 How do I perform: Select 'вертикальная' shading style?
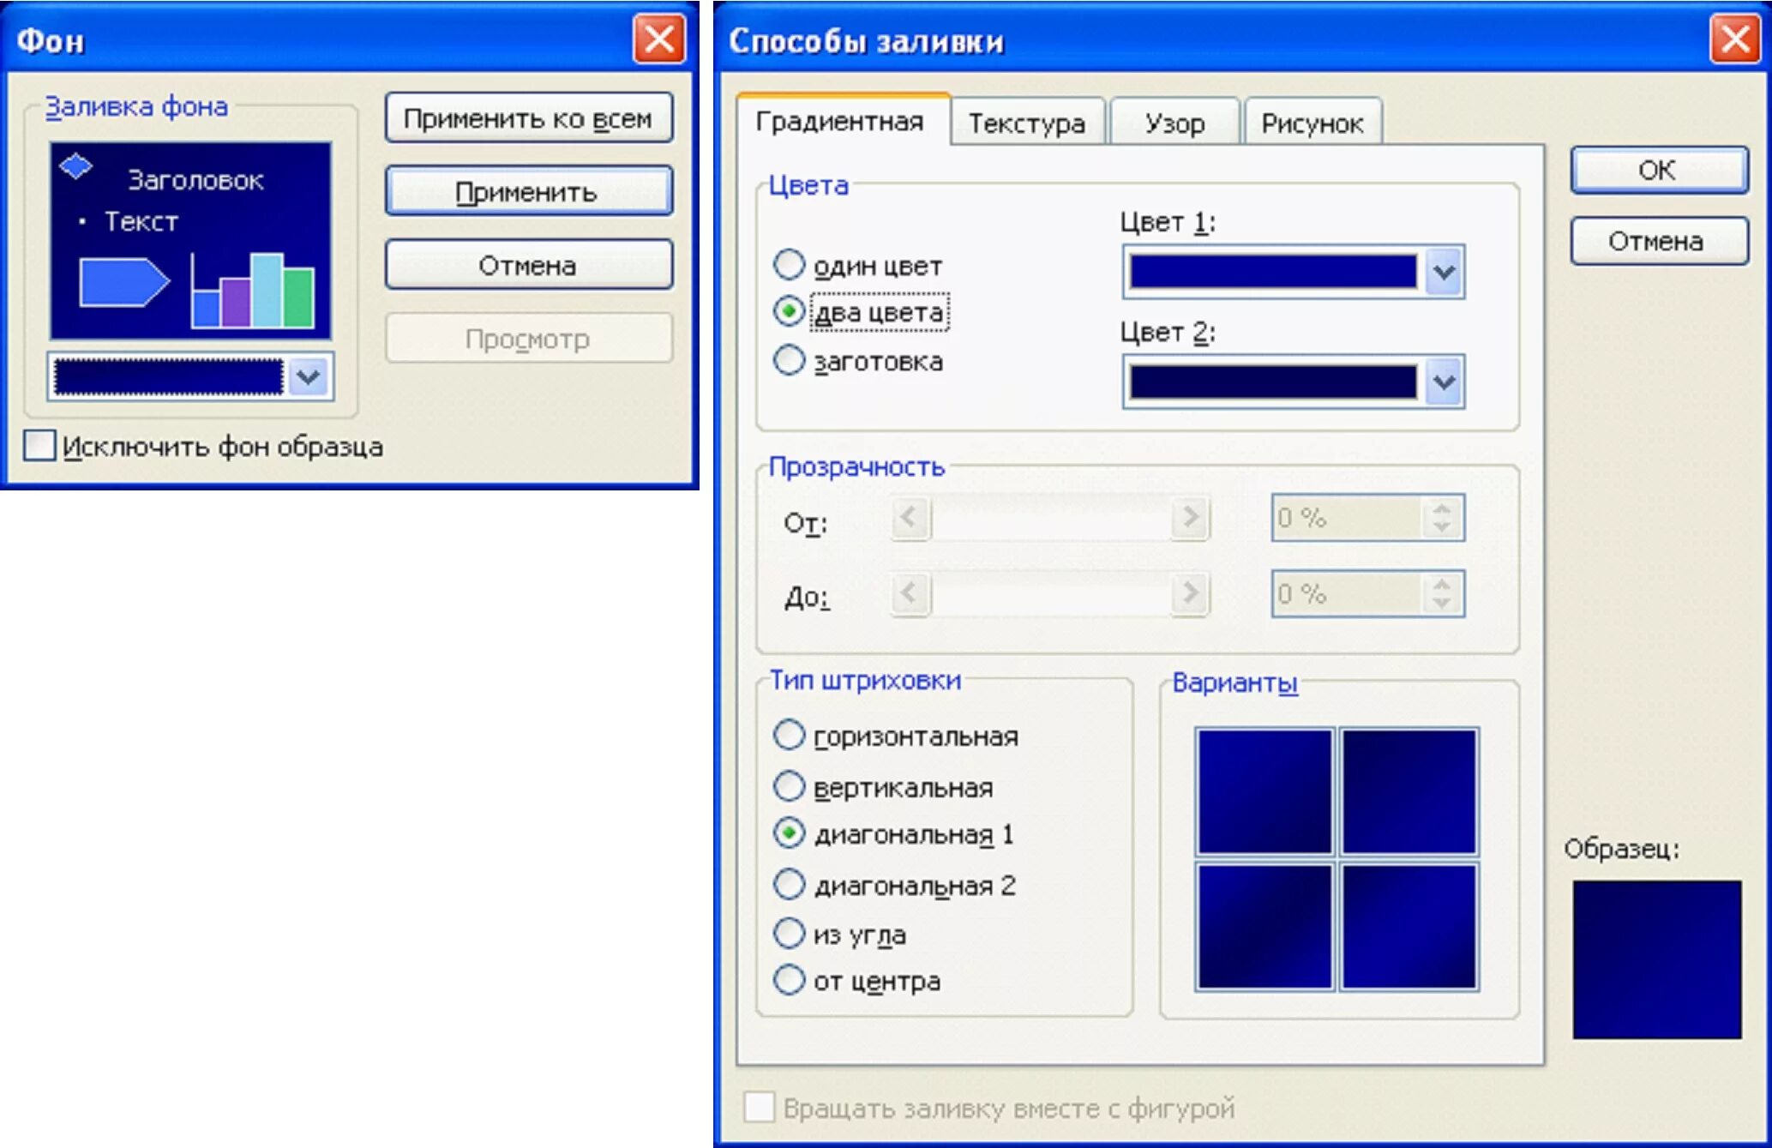[x=789, y=785]
